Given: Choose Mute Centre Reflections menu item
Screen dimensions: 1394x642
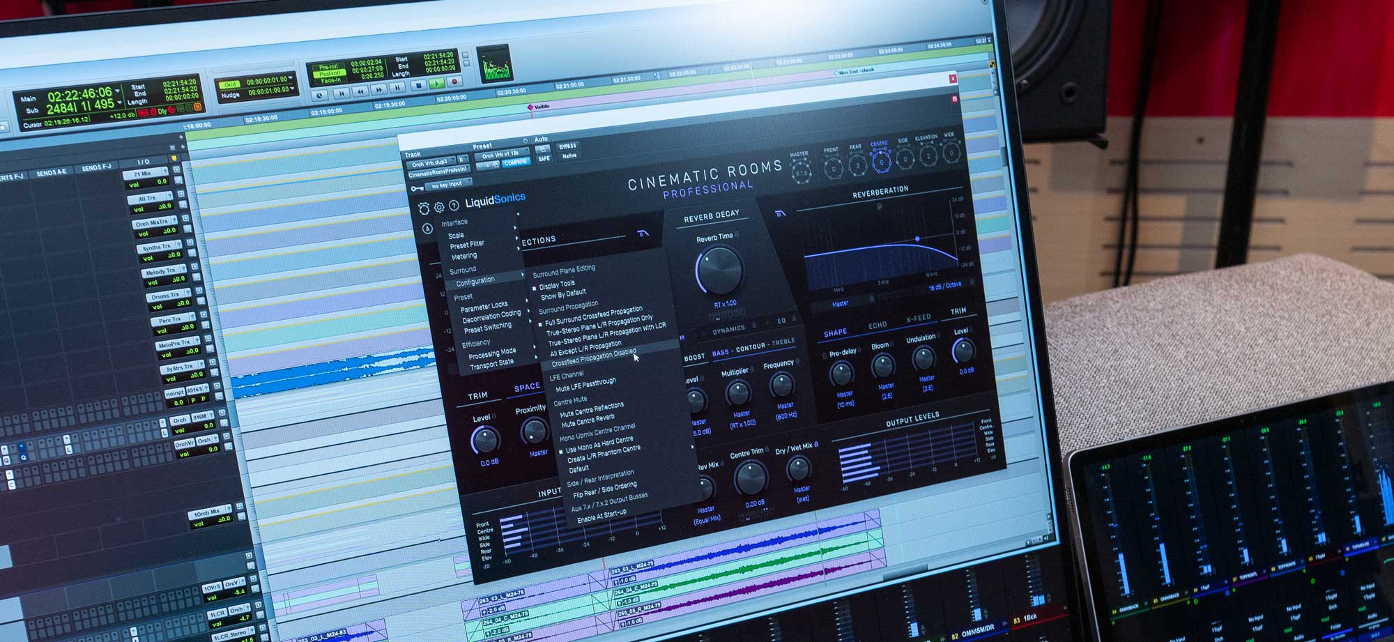Looking at the screenshot, I should [591, 408].
